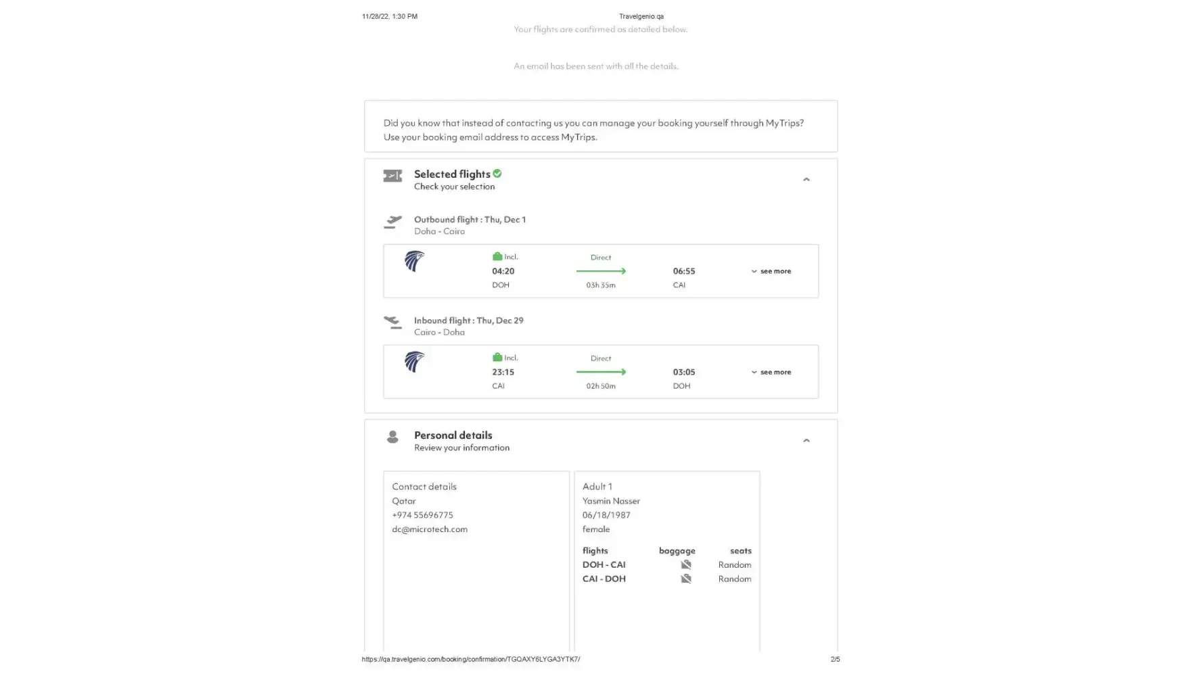1203x676 pixels.
Task: Click the ticket icon beside Selected flights
Action: click(x=392, y=176)
